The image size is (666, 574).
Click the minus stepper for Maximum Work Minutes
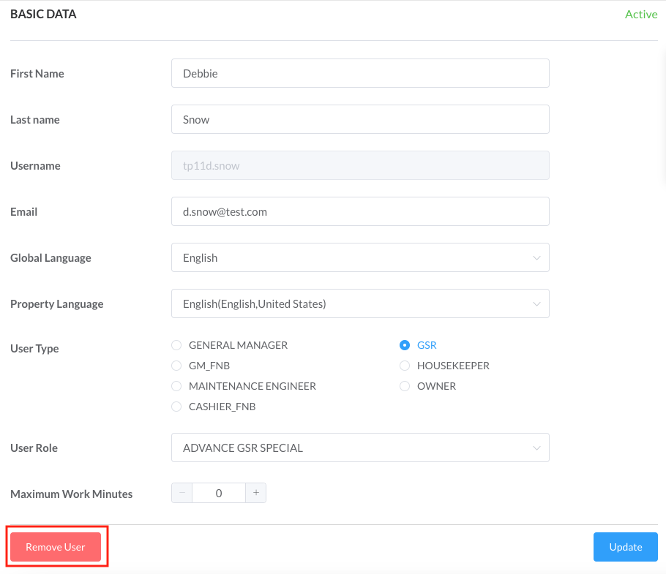point(182,492)
